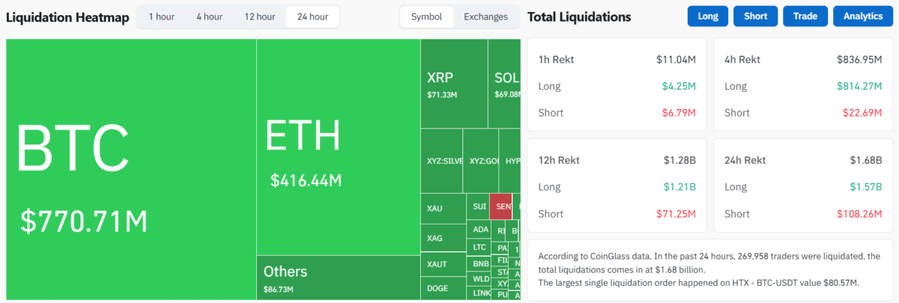
Task: Select the XRP heatmap tile
Action: click(x=453, y=84)
